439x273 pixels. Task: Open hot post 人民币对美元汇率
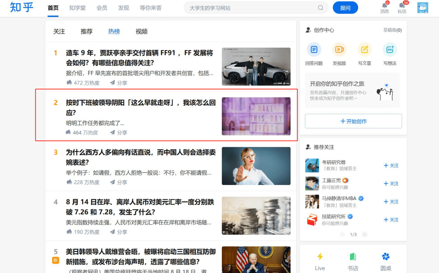[140, 207]
